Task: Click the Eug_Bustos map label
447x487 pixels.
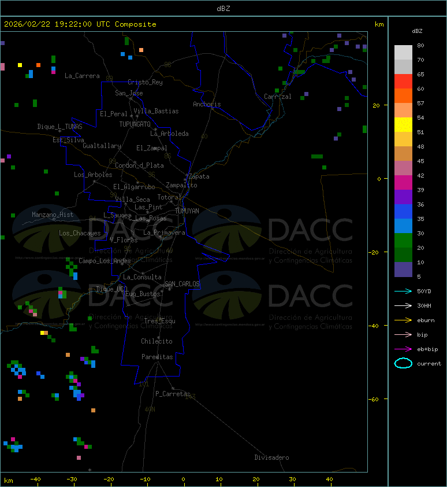Action: point(143,294)
